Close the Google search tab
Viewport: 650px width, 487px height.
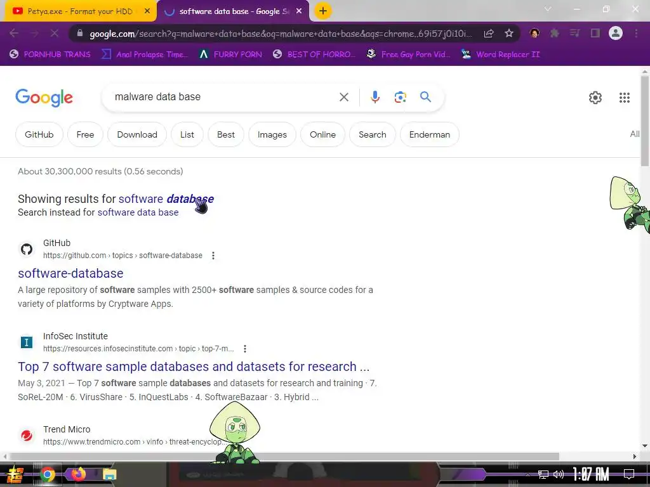(299, 11)
